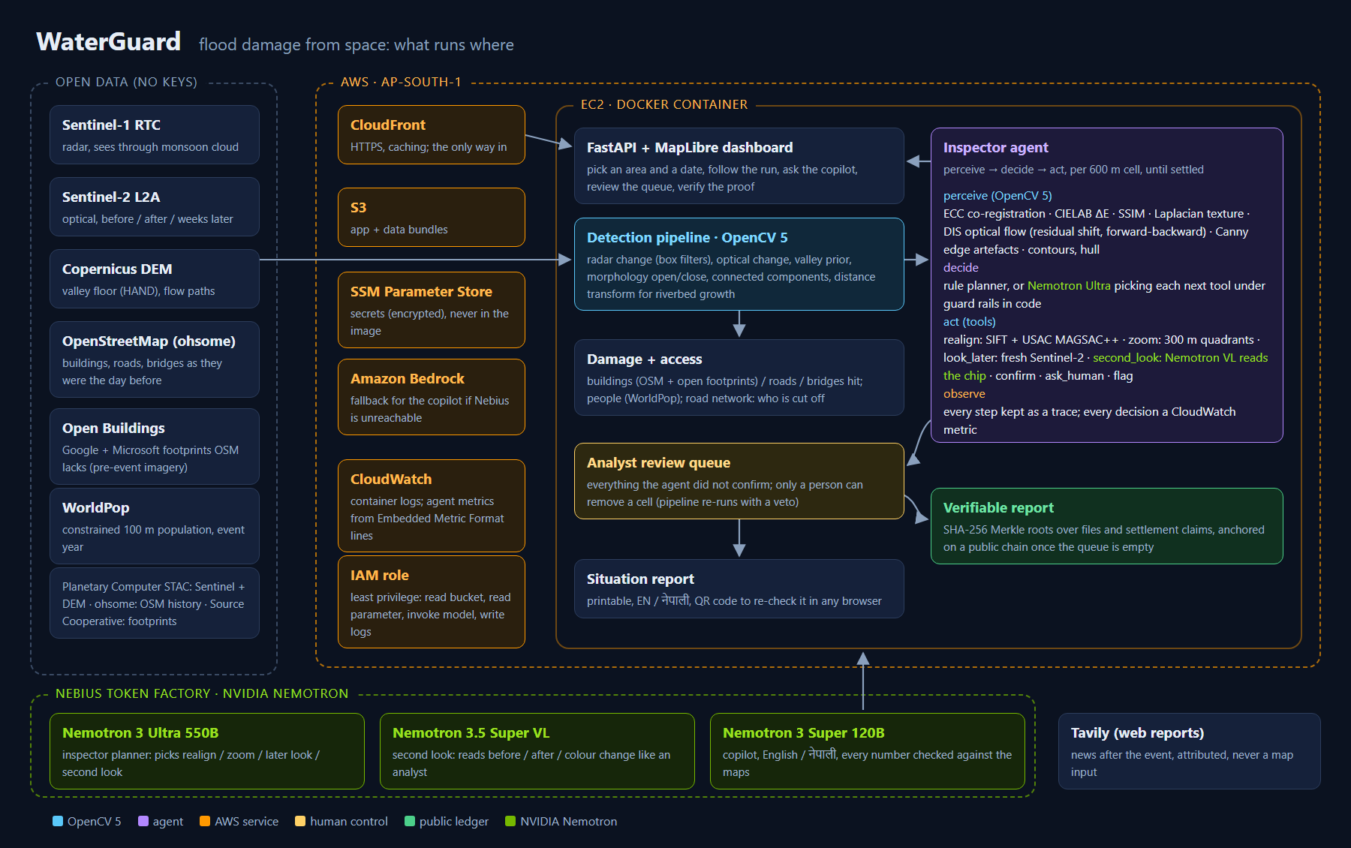Screen dimensions: 1351x848
Task: Click the Planetary Computer STAC sources note
Action: pyautogui.click(x=155, y=603)
